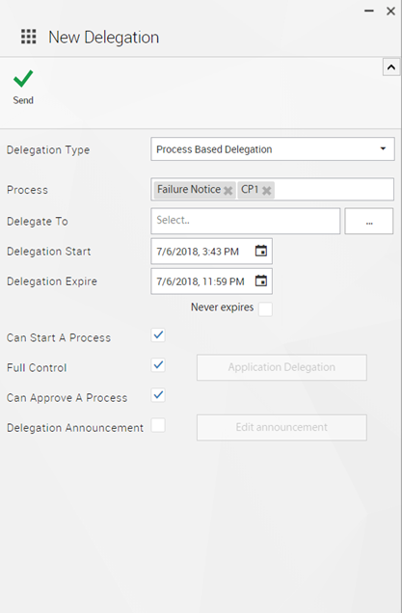
Task: Click the green Send checkmark icon
Action: 23,79
